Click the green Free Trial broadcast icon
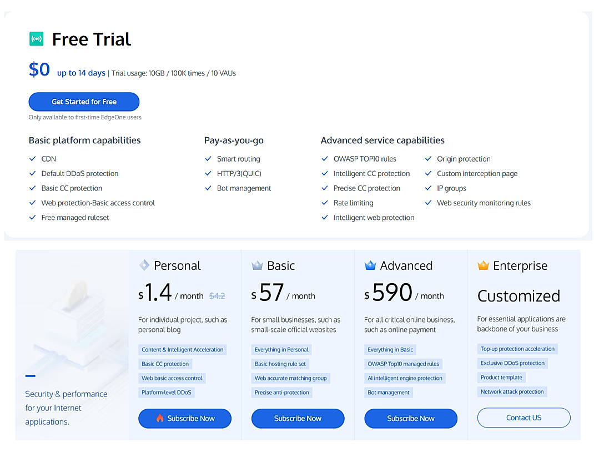 (36, 39)
